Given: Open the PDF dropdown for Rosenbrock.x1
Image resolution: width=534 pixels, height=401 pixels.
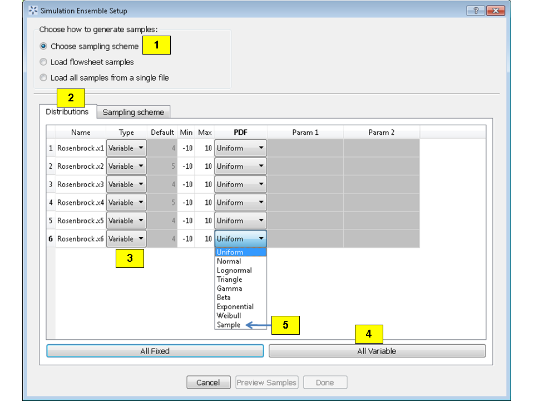Looking at the screenshot, I should pos(240,148).
